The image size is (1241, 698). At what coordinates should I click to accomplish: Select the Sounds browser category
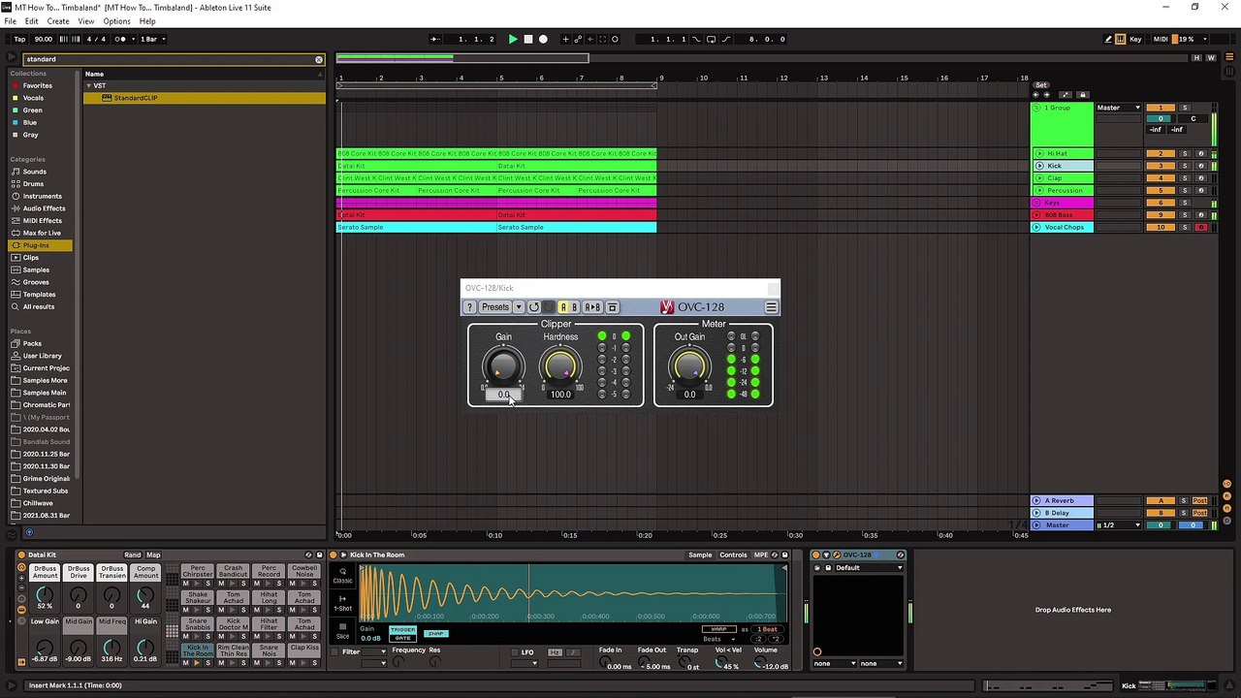(35, 172)
